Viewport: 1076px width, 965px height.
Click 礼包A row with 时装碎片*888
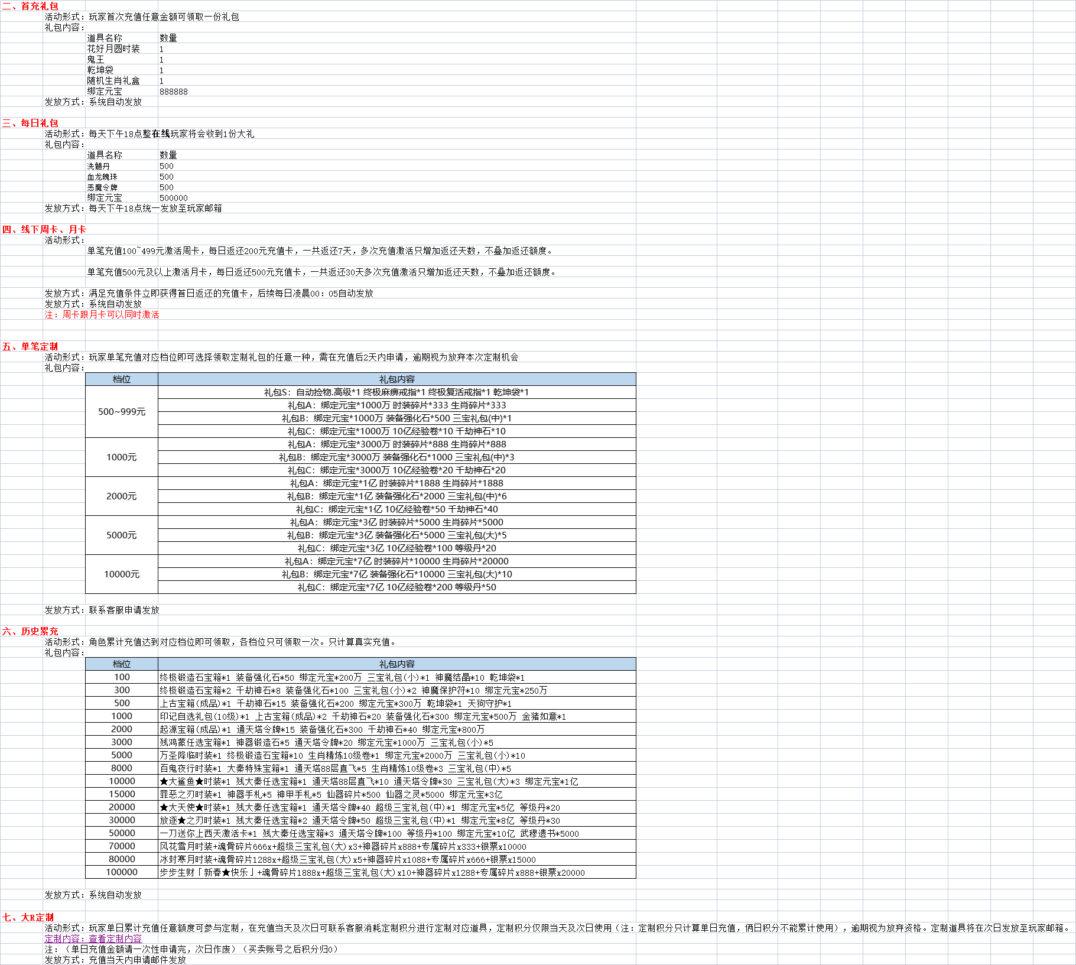396,444
